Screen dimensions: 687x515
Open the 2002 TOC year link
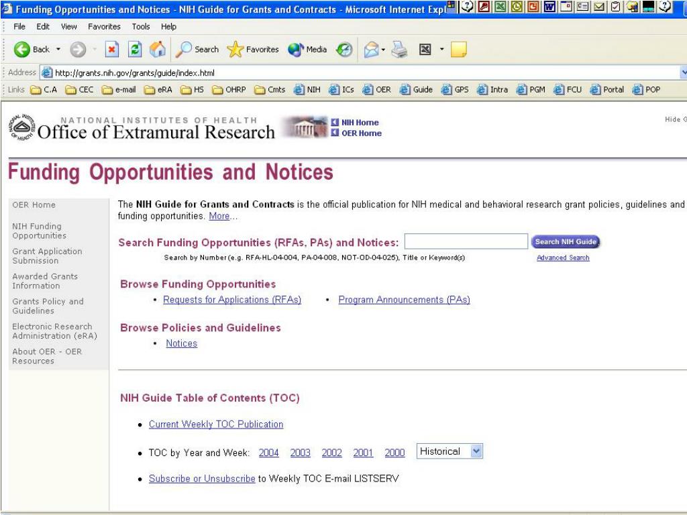(331, 453)
